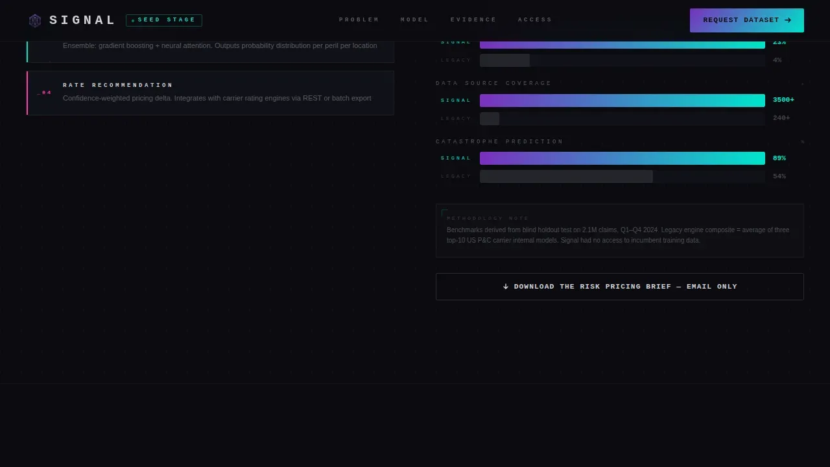
Task: Click the SIGNAL brand name
Action: (82, 20)
